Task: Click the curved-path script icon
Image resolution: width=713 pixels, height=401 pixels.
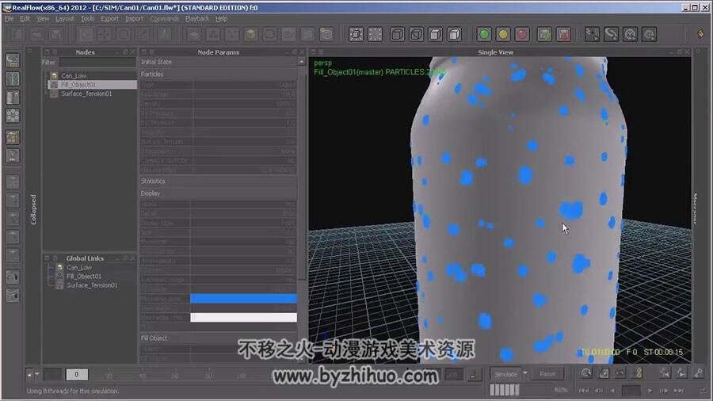Action: tap(611, 34)
